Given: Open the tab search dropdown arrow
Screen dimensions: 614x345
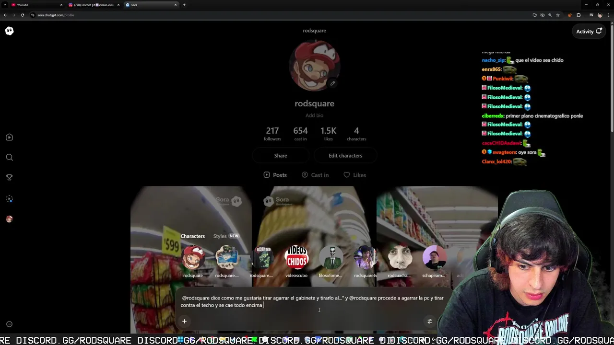Looking at the screenshot, I should point(5,5).
